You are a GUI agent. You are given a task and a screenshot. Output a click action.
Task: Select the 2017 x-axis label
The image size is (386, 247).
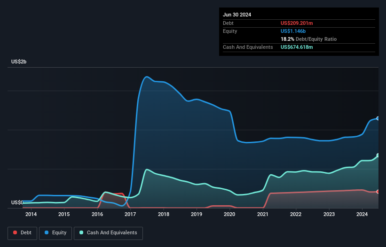point(130,214)
